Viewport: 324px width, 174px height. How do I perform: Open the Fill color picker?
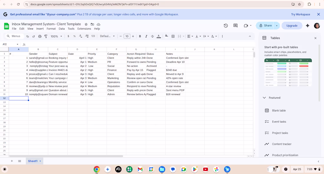(x=166, y=36)
